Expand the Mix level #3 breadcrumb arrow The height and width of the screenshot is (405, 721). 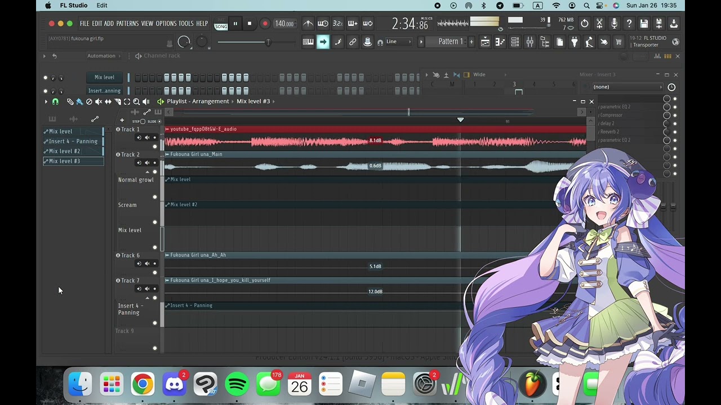274,102
